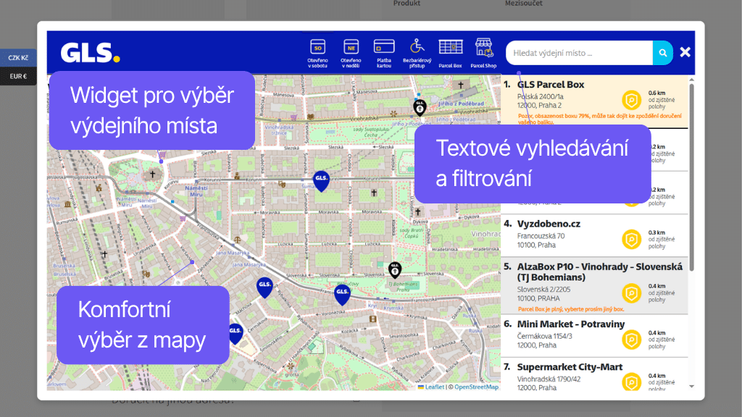Switch currency to CZK Kč tab
742x417 pixels.
18,58
